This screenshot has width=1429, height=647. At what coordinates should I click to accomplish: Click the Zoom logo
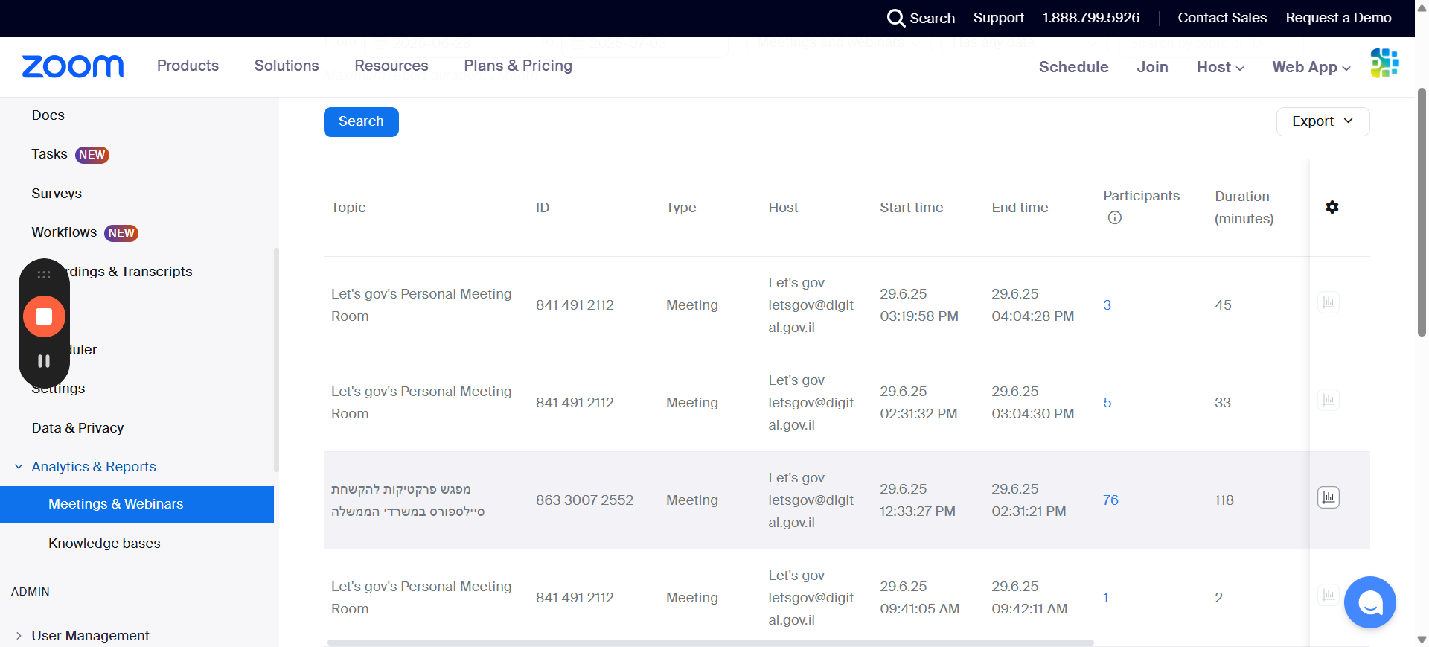(x=73, y=66)
